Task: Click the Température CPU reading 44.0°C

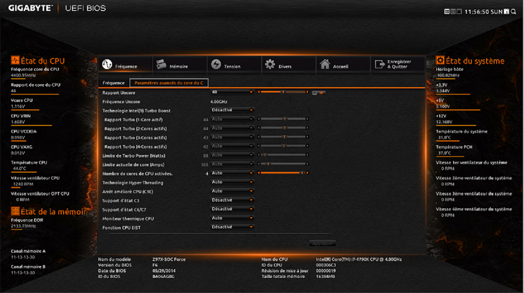Action: [19, 169]
